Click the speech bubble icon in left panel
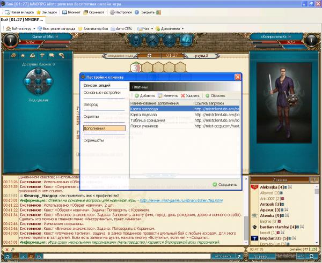This screenshot has width=322, height=263. click(52, 55)
